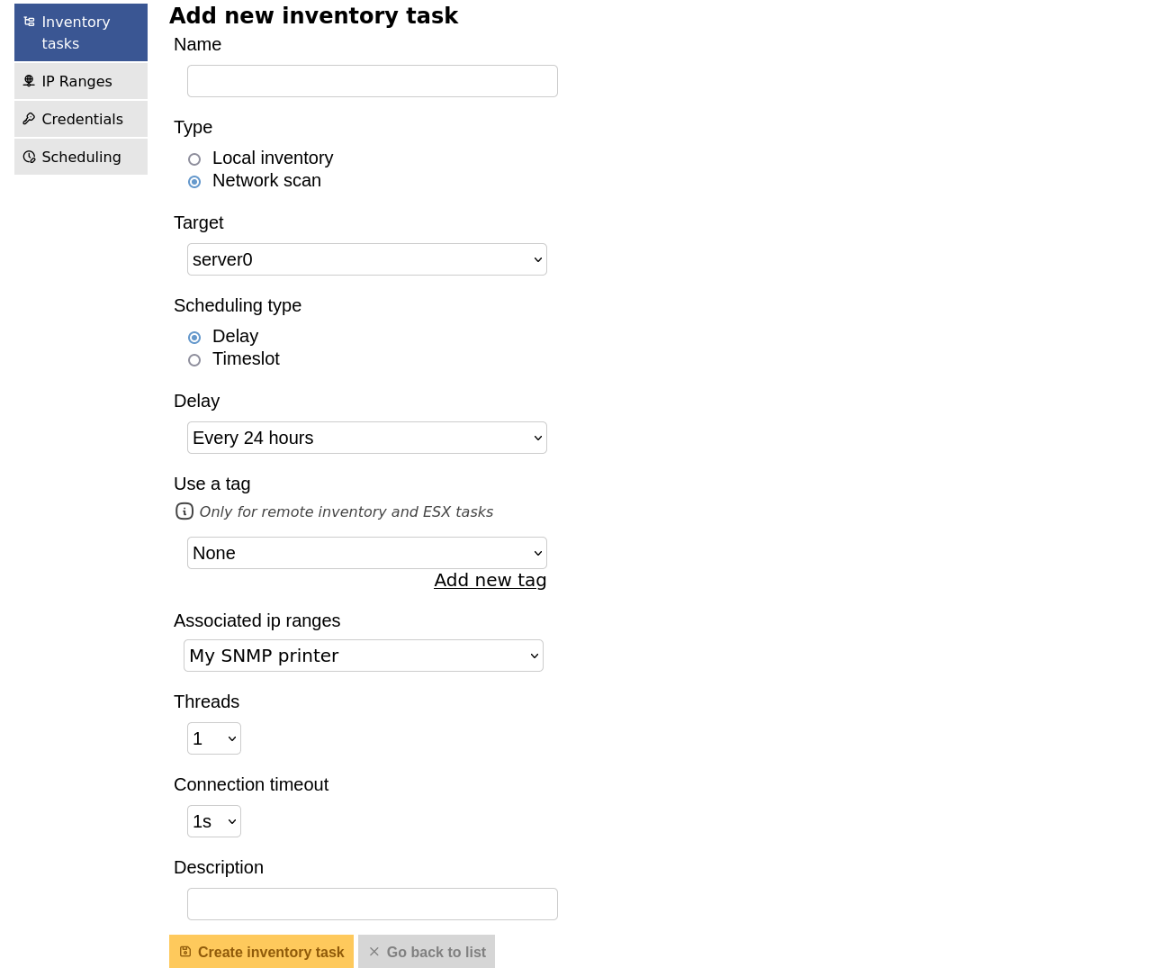Screen dimensions: 1152x968
Task: Click the X icon on Go back to list
Action: click(x=374, y=952)
